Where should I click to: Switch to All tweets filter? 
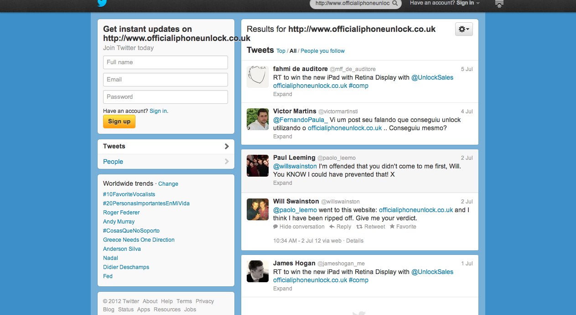293,51
